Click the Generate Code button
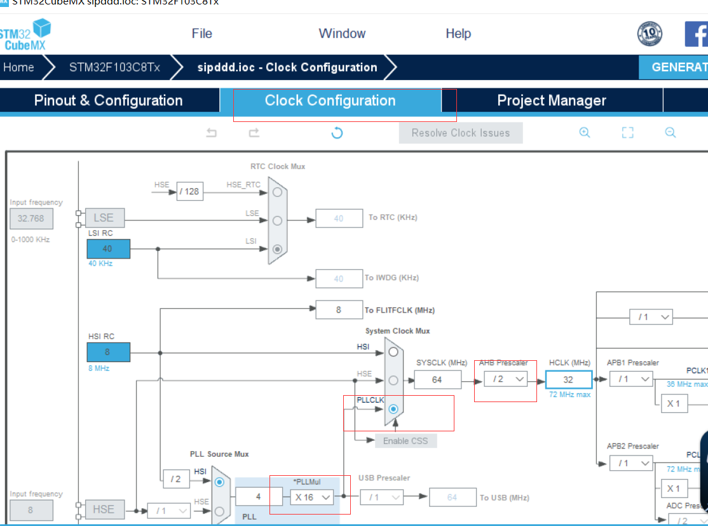Screen dimensions: 708x526 tap(673, 67)
